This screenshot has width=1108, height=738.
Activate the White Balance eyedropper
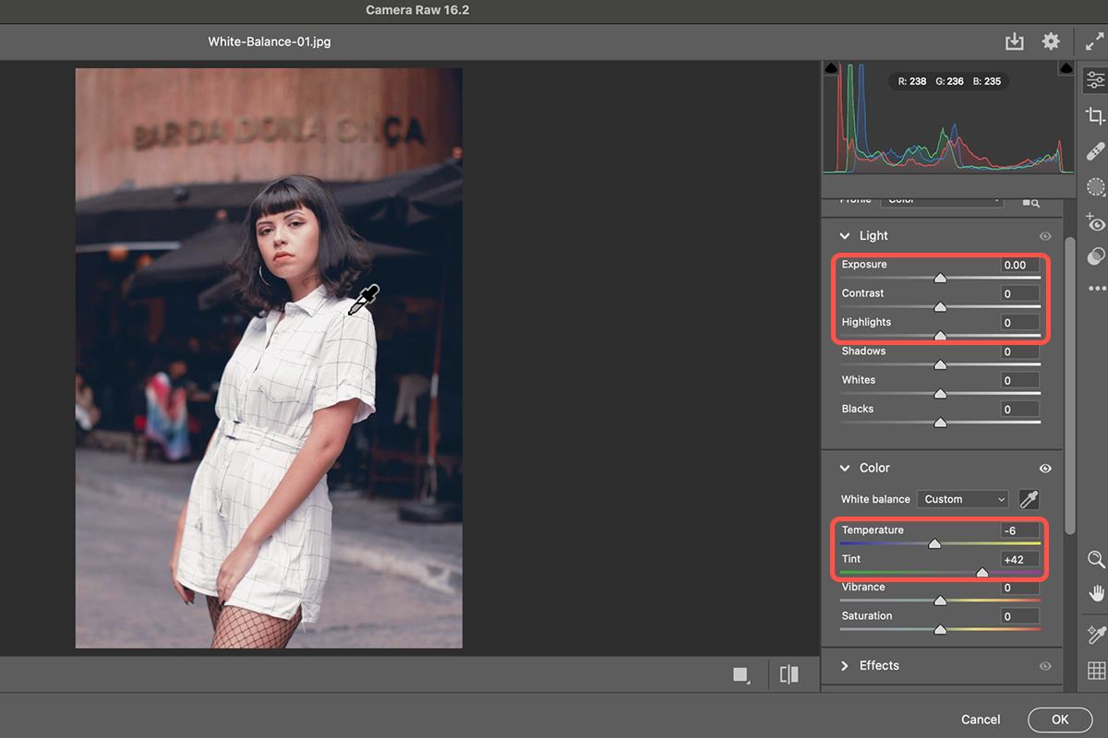tap(1030, 498)
